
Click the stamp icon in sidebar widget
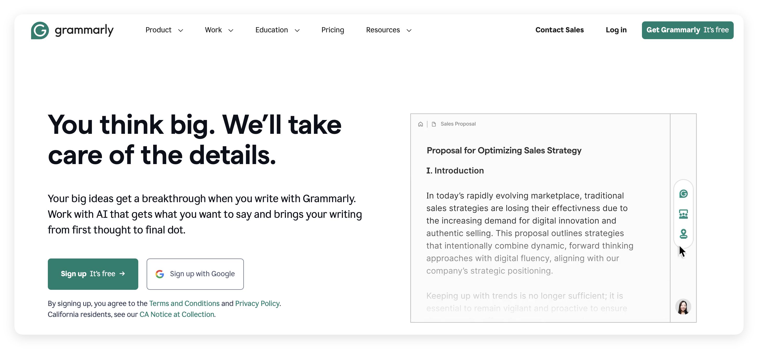tap(683, 234)
